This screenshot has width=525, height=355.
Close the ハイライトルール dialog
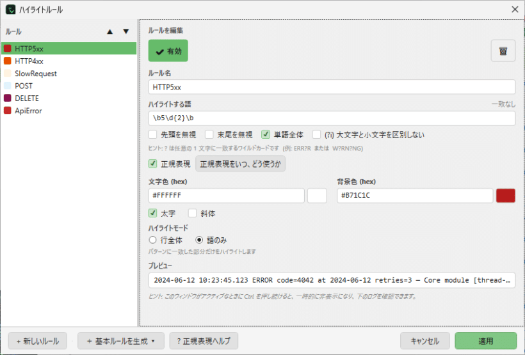pos(515,10)
